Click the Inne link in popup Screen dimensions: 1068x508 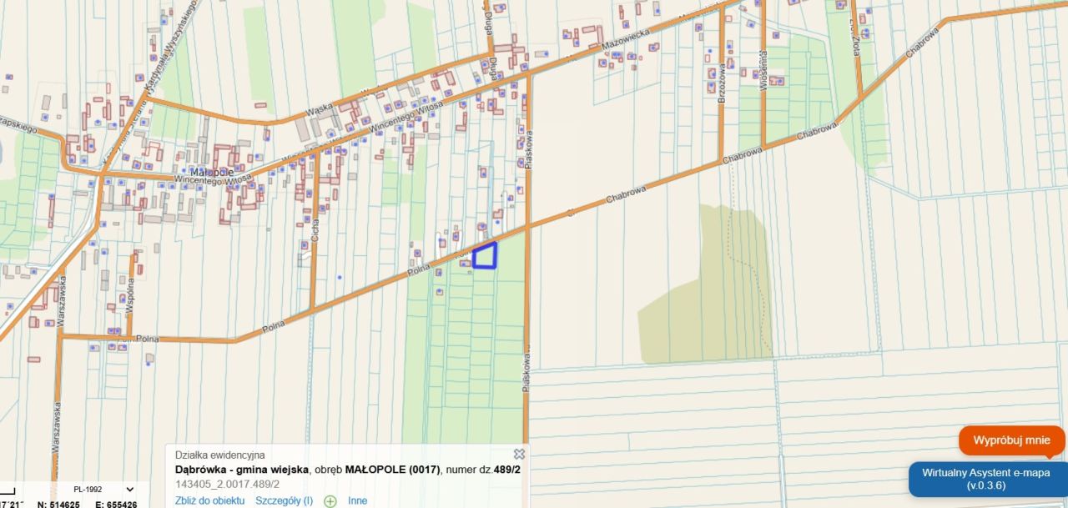[357, 500]
